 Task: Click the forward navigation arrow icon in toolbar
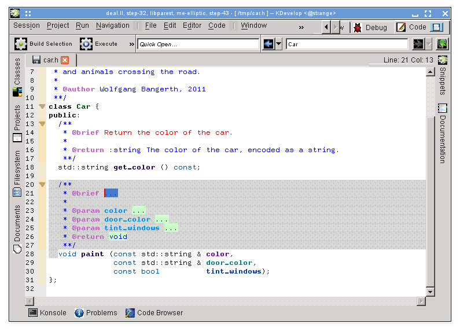(418, 45)
